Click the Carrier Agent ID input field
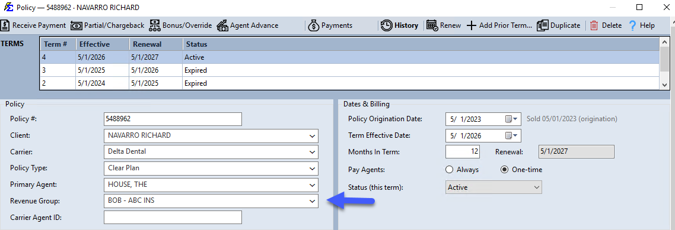Viewport: 675px width, 230px height. pyautogui.click(x=173, y=217)
